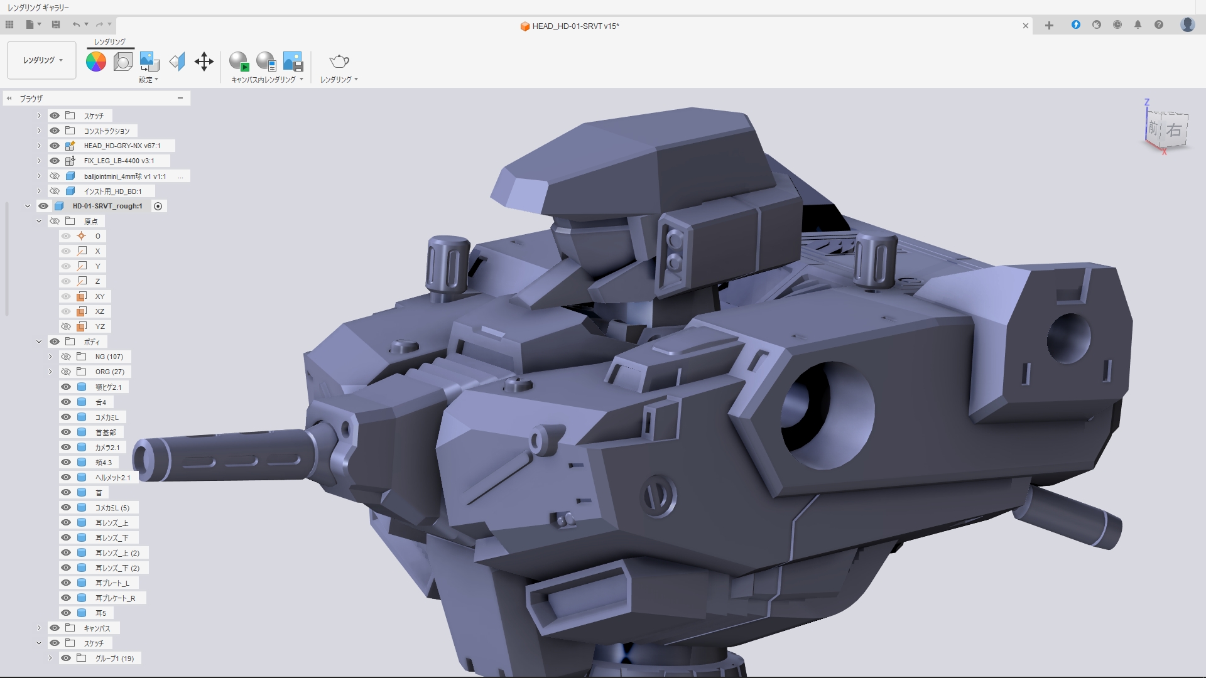Expand the キャンバス folder
The height and width of the screenshot is (678, 1206).
point(39,628)
